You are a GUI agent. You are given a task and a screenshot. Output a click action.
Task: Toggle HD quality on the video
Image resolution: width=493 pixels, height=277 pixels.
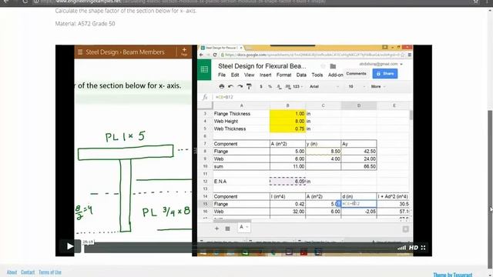tap(414, 248)
